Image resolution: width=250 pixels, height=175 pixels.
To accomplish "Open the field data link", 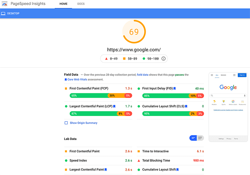I will [143, 75].
